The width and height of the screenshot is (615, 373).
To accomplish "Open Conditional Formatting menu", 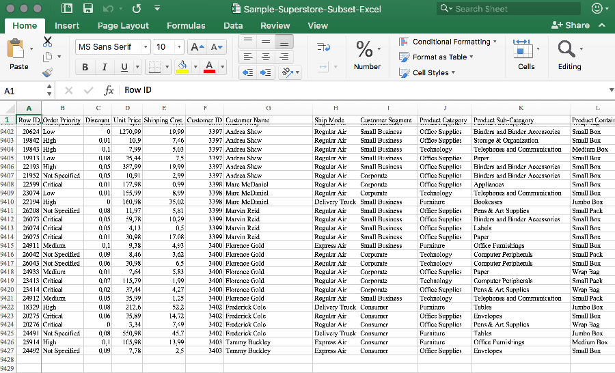I will [448, 42].
